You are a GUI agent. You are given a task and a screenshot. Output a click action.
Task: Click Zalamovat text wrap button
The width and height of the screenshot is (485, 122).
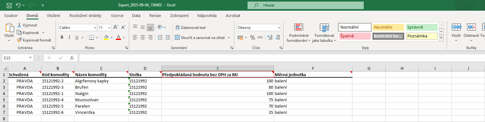point(190,27)
